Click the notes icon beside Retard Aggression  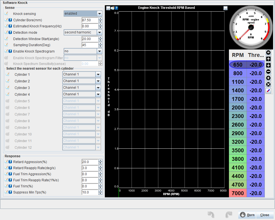point(6,162)
